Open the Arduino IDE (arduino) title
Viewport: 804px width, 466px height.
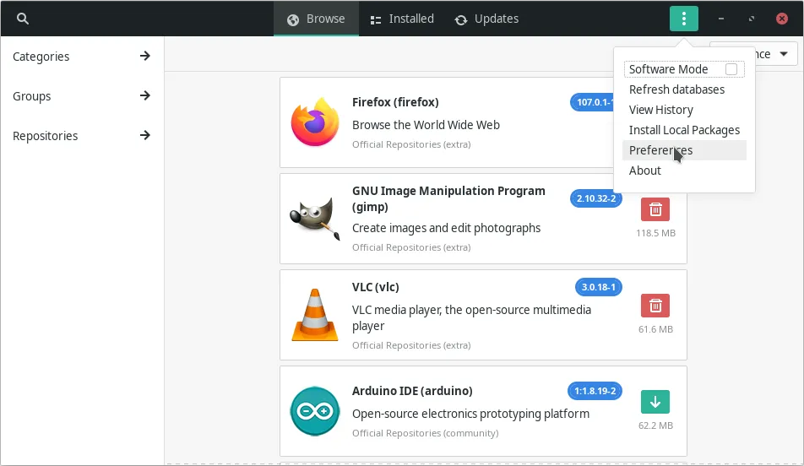[412, 391]
